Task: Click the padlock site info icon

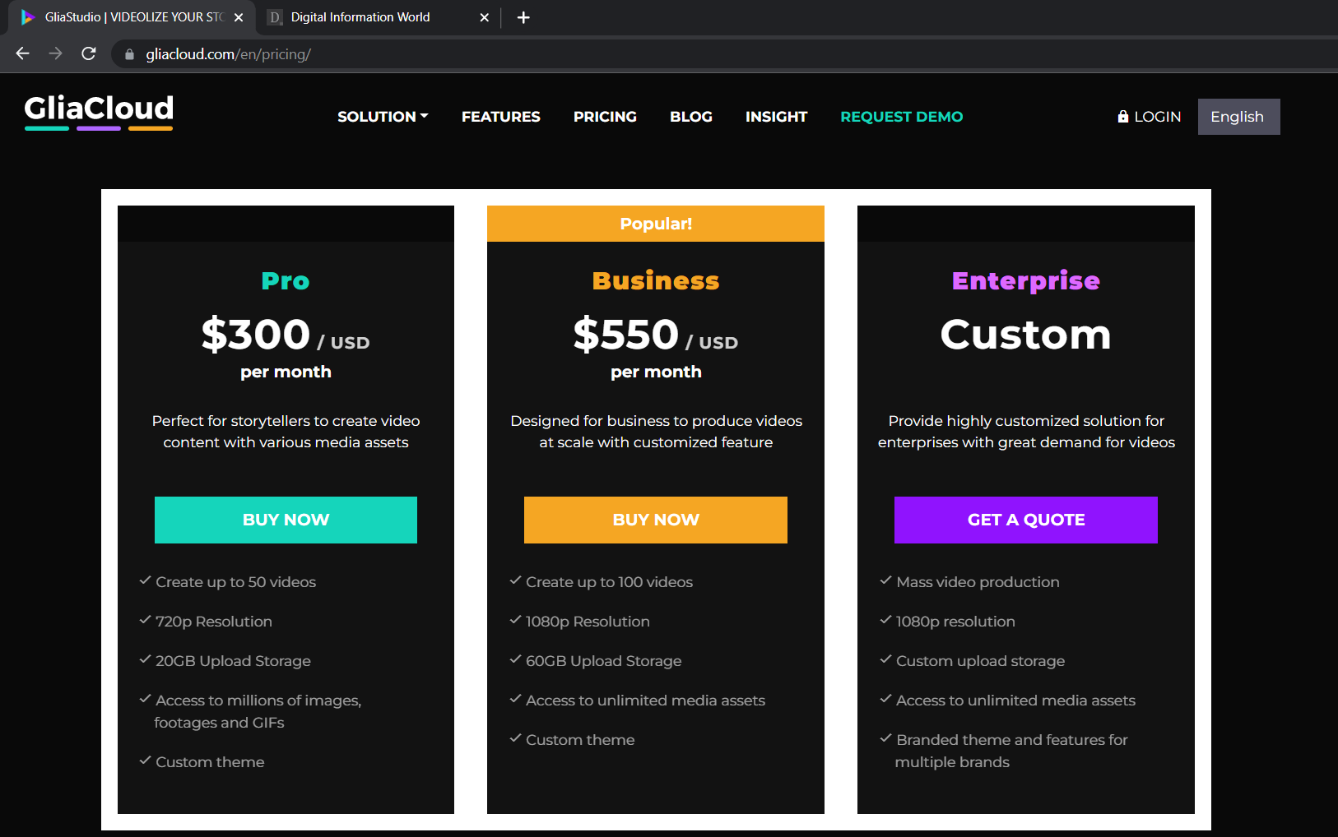Action: pyautogui.click(x=129, y=54)
